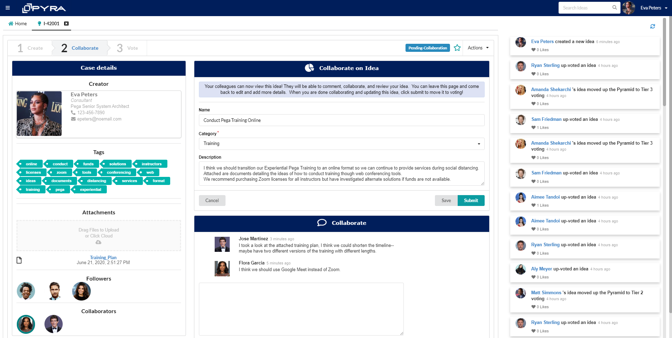The width and height of the screenshot is (672, 338).
Task: Click the experiential tag
Action: pyautogui.click(x=89, y=189)
